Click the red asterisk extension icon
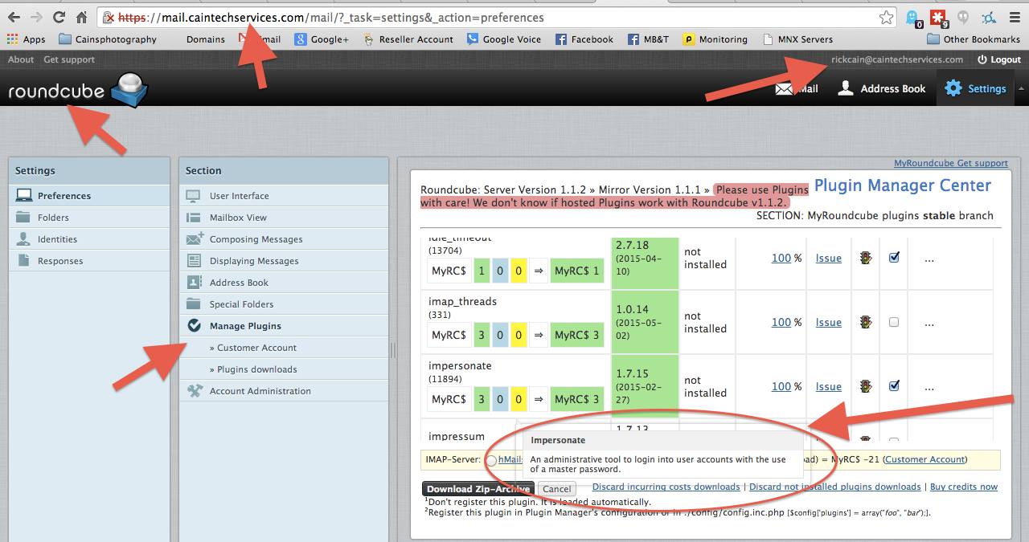Screen dimensions: 1029x542 [x=939, y=18]
